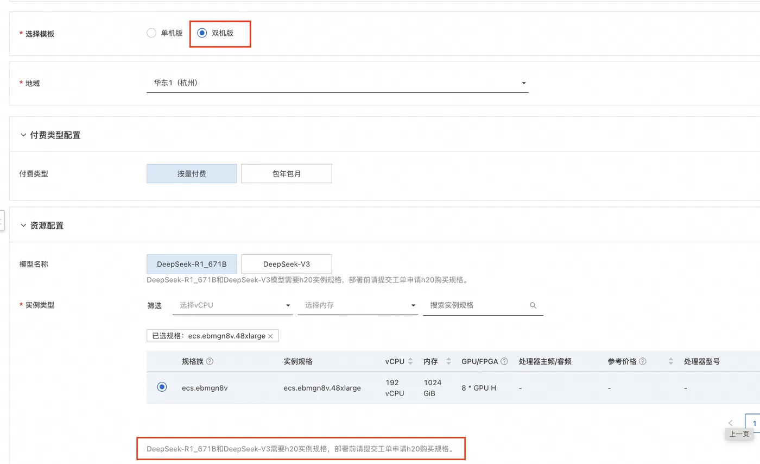Click the 处理器型号 column header
This screenshot has height=464, width=760.
click(702, 361)
